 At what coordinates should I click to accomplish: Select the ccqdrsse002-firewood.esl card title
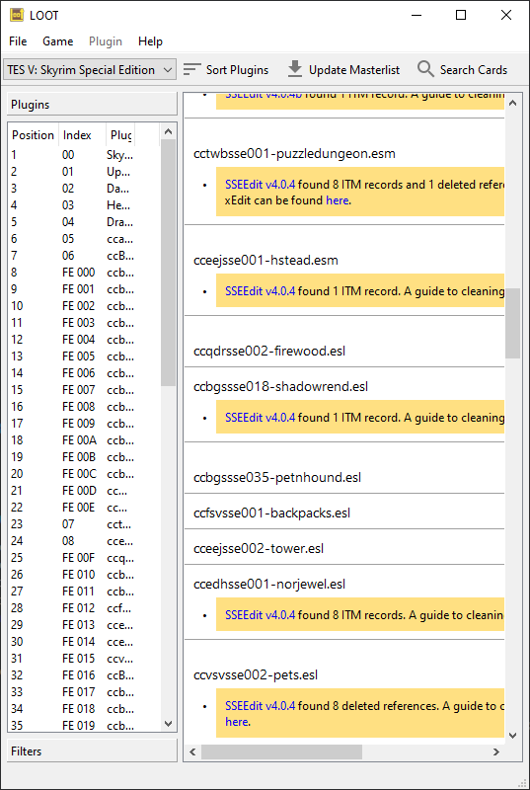click(269, 351)
